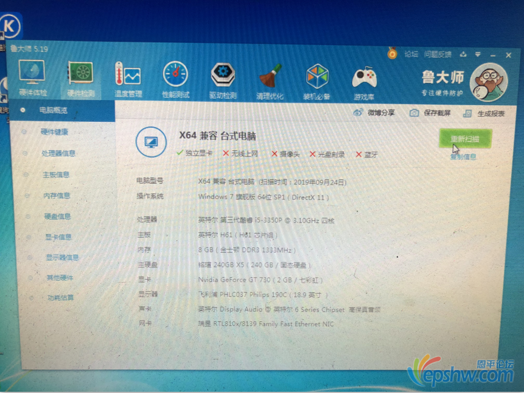The height and width of the screenshot is (393, 524).
Task: Click the gold medal icon in title bar
Action: 392,54
